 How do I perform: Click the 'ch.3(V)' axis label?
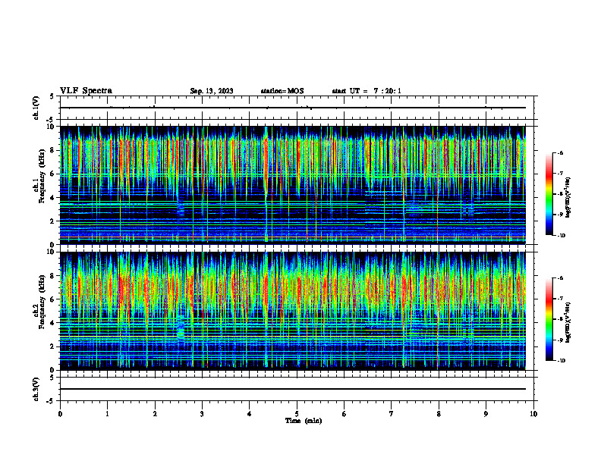(36, 390)
